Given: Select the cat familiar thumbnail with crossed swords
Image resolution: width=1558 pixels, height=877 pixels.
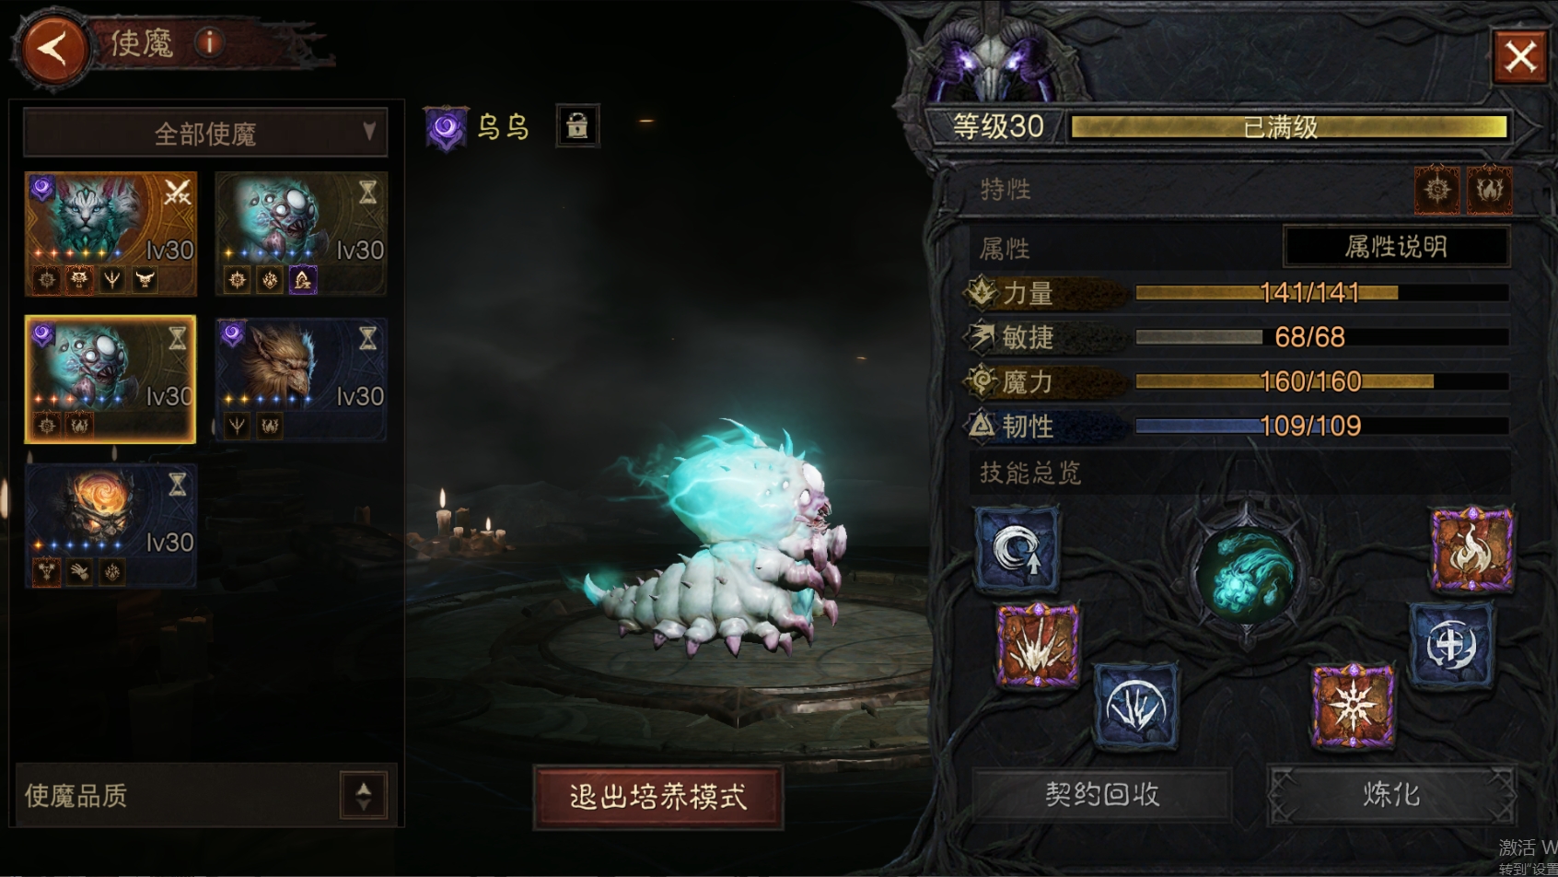Looking at the screenshot, I should (110, 234).
